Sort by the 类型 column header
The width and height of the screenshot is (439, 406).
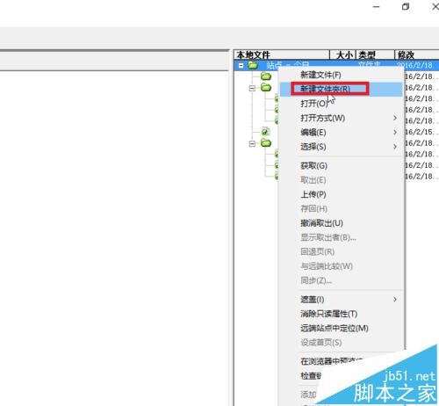375,54
